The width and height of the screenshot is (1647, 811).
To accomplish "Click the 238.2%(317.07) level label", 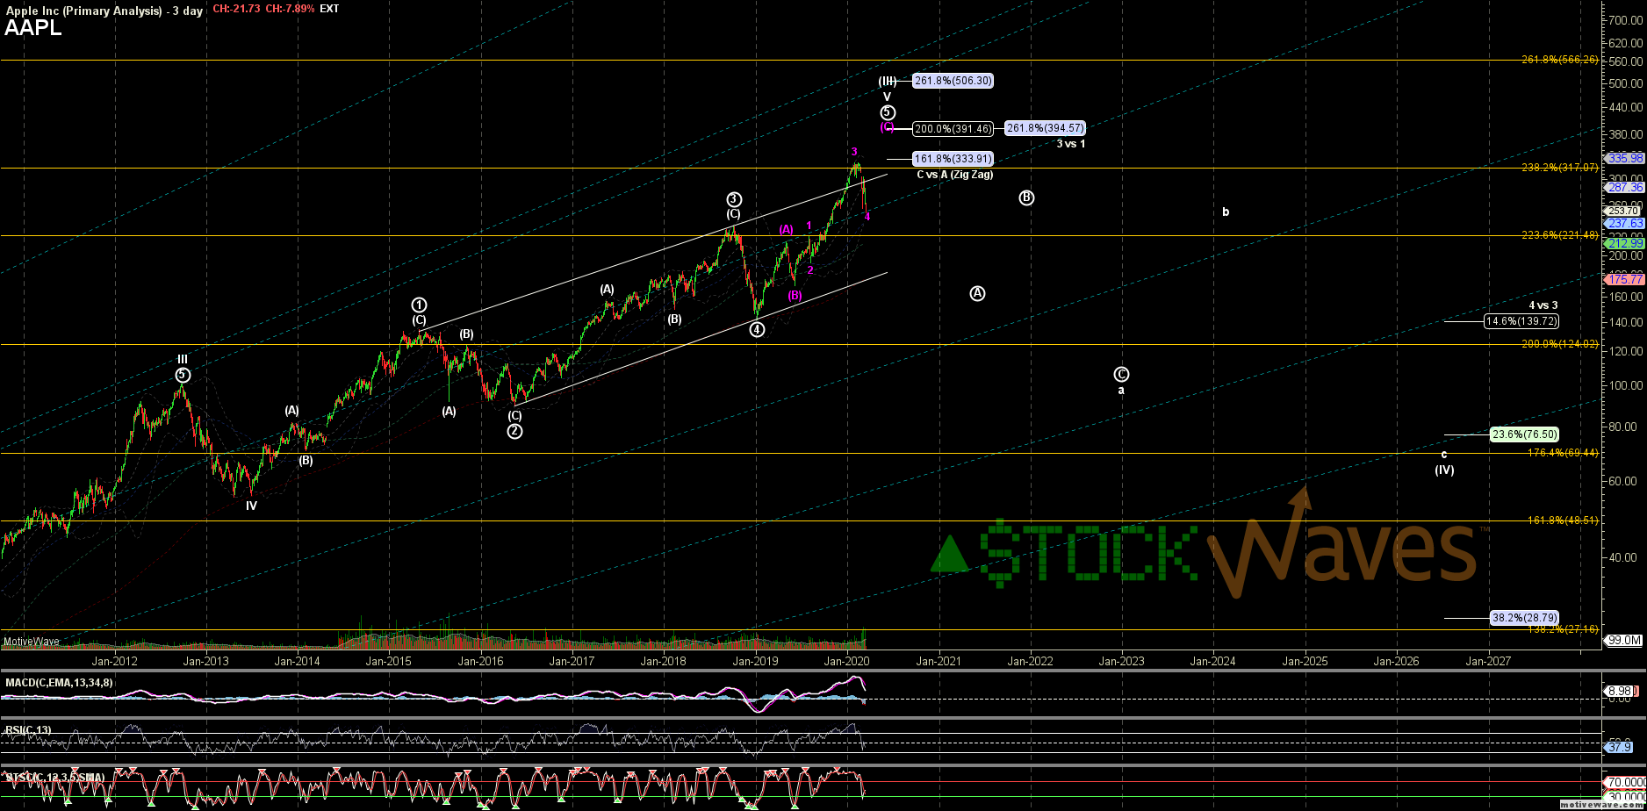I will coord(1560,167).
